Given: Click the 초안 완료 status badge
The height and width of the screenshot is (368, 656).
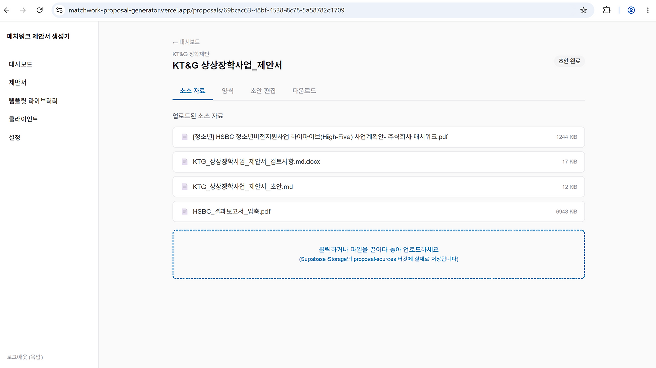Looking at the screenshot, I should (x=569, y=61).
